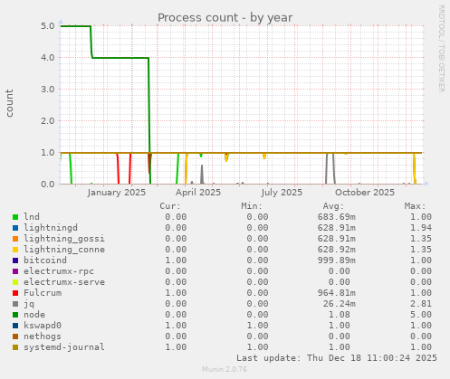The width and height of the screenshot is (450, 379).
Task: Click the 5.0 y-axis tick label
Action: point(48,26)
